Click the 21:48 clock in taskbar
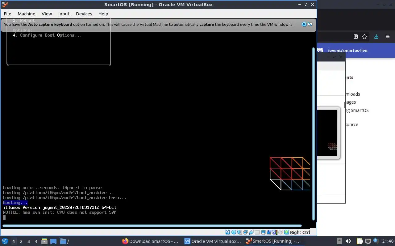The width and height of the screenshot is (395, 246). (388, 241)
